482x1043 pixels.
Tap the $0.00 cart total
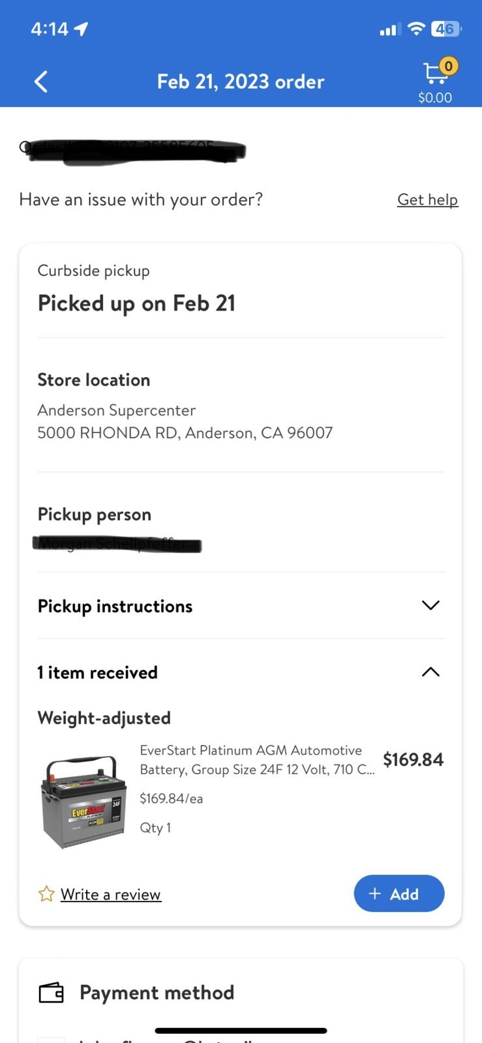(435, 97)
